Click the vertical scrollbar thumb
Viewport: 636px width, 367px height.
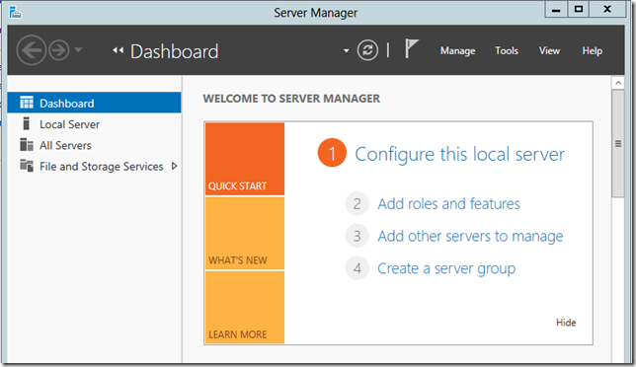[618, 143]
